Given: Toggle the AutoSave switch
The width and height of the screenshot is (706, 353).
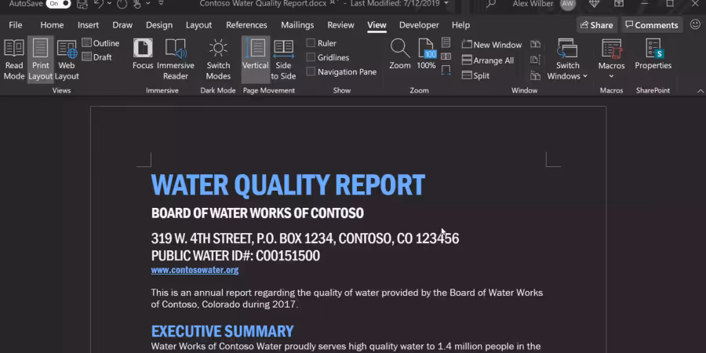Looking at the screenshot, I should 58,4.
